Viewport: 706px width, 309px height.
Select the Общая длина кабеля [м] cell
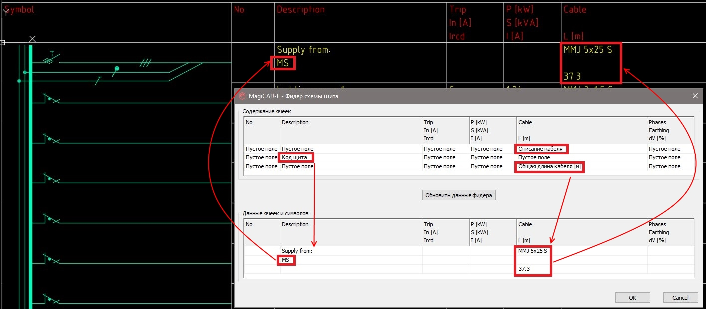pos(549,166)
